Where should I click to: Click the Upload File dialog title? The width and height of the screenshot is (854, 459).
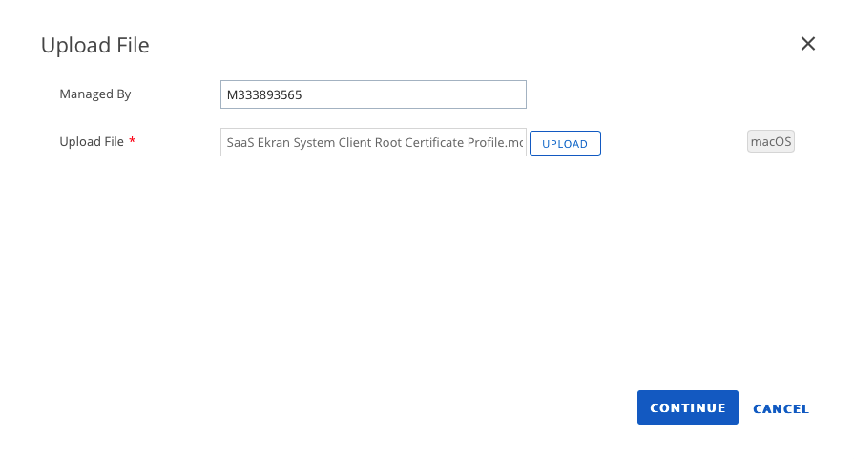coord(94,45)
